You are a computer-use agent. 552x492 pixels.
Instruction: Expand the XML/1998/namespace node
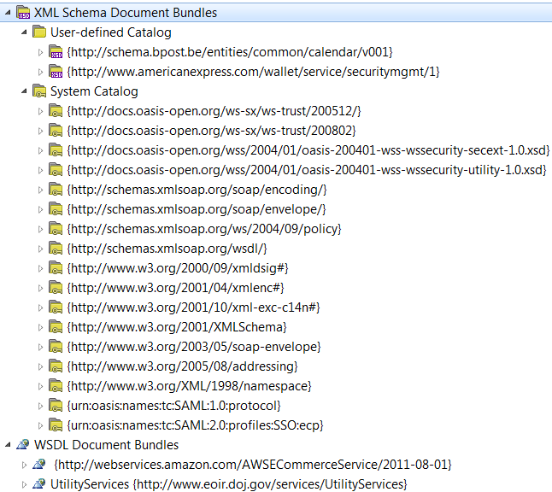[40, 388]
